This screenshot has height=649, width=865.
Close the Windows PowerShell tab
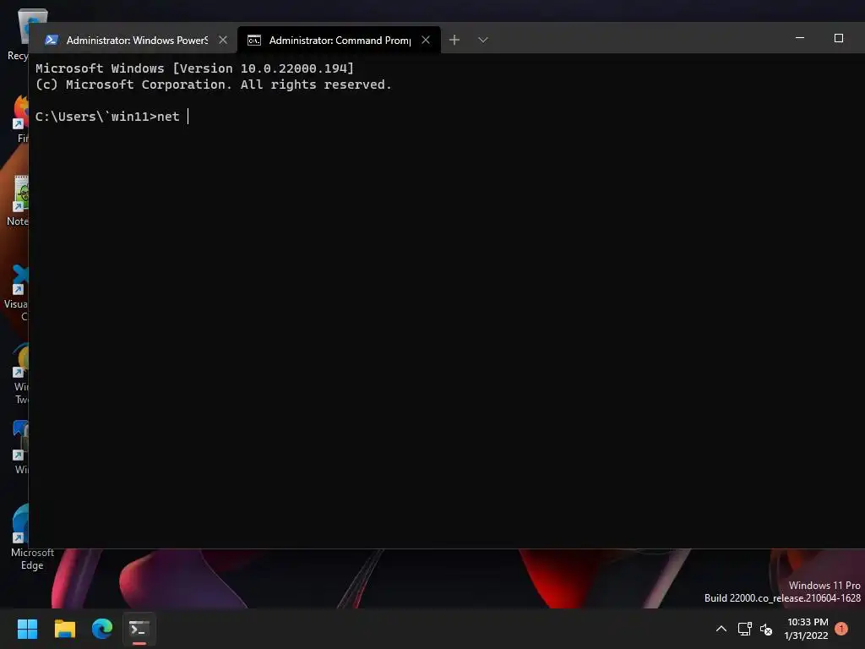[223, 40]
